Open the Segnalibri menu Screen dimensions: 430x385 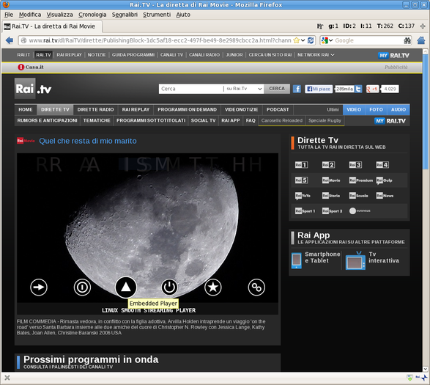pos(125,15)
